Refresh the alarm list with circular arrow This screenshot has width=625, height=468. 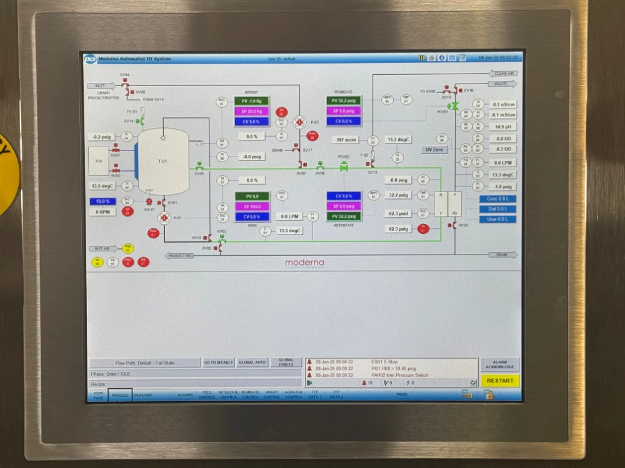pos(473,383)
